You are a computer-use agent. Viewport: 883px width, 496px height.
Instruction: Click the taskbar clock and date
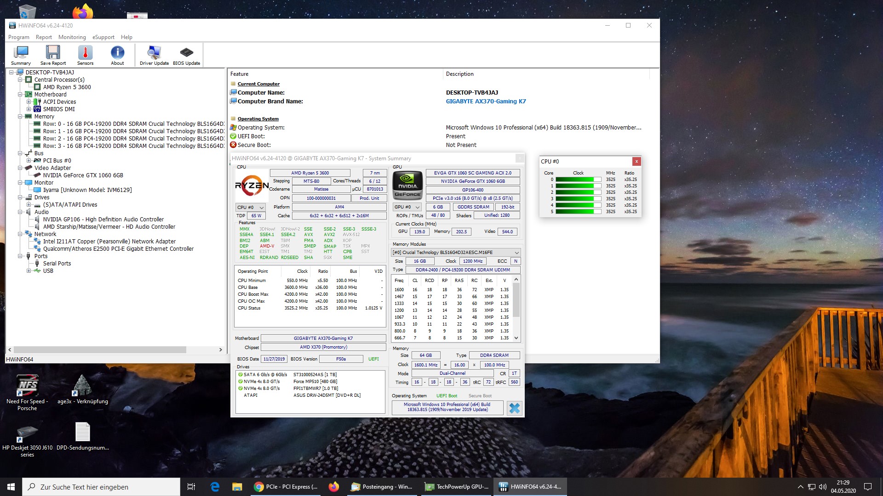[843, 487]
